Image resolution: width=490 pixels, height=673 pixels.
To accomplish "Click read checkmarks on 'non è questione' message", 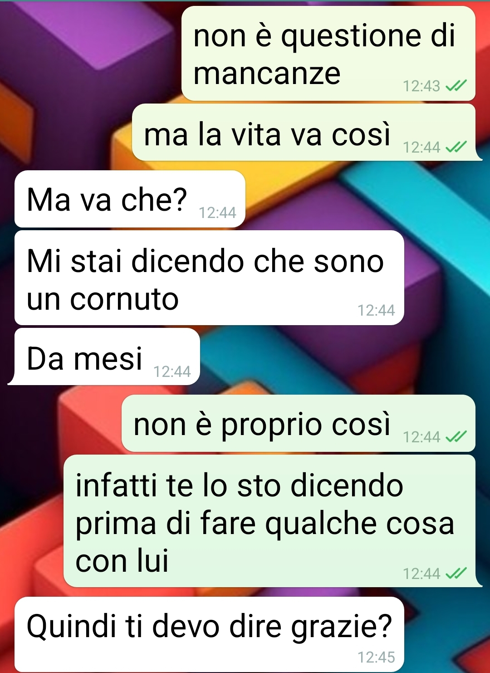I will (456, 85).
